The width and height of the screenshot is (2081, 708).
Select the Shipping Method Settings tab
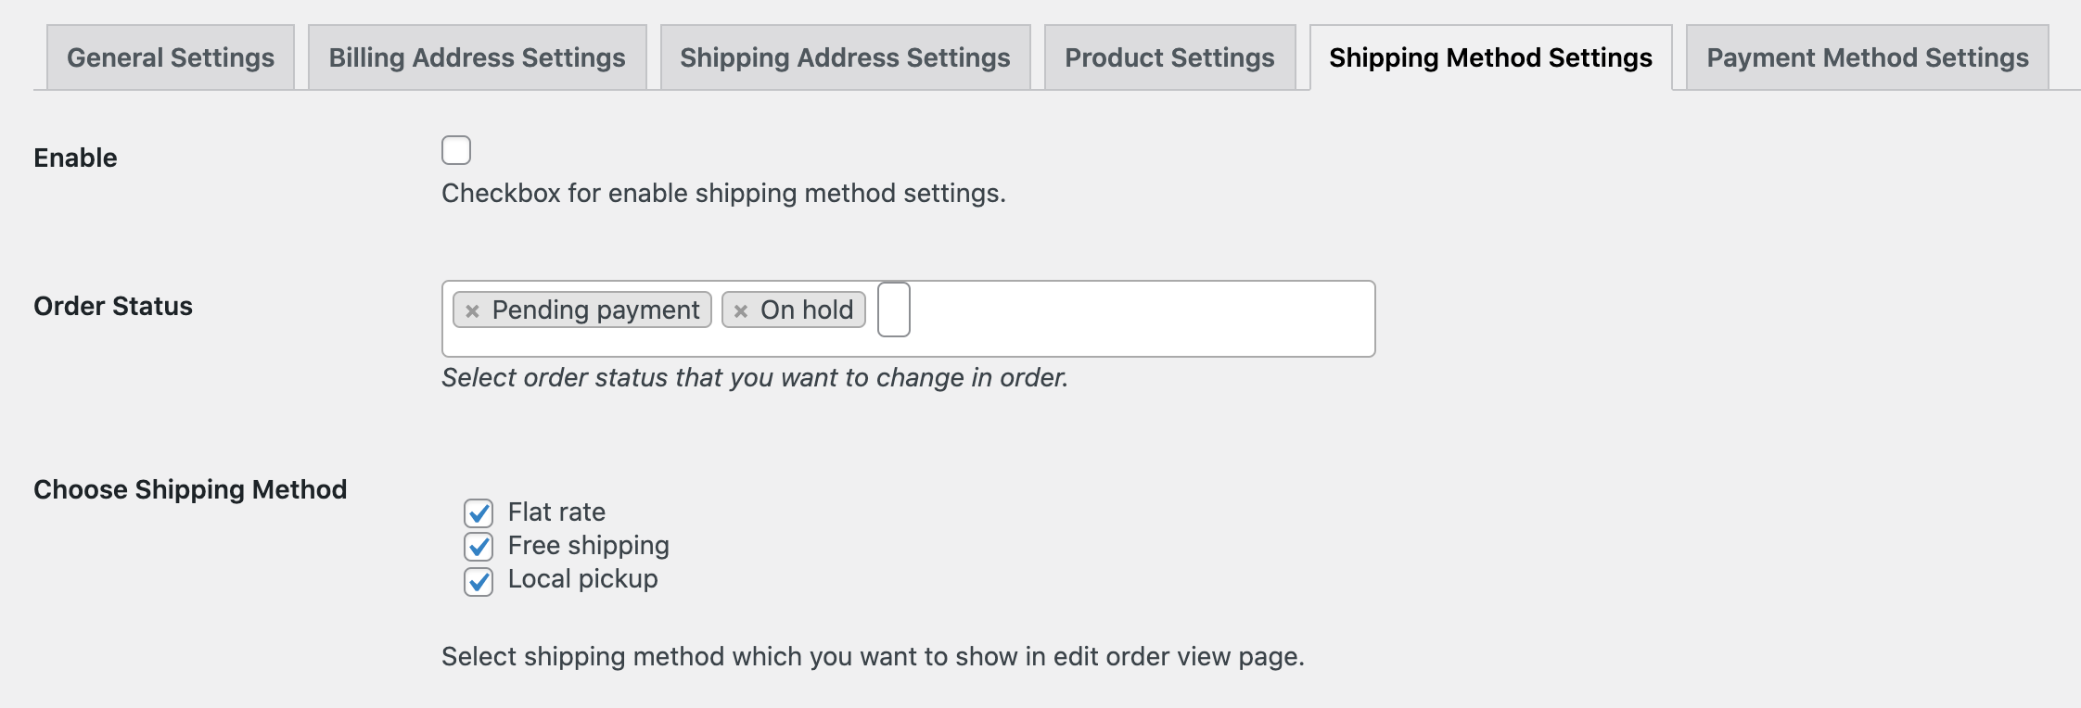pyautogui.click(x=1490, y=57)
